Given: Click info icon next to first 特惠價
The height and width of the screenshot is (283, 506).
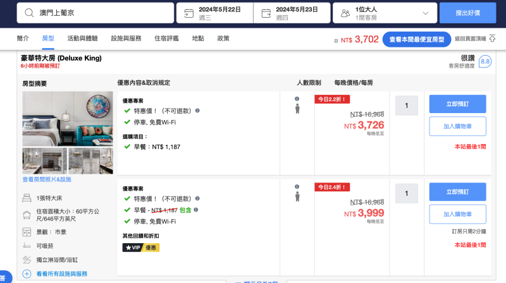Looking at the screenshot, I should pyautogui.click(x=197, y=111).
